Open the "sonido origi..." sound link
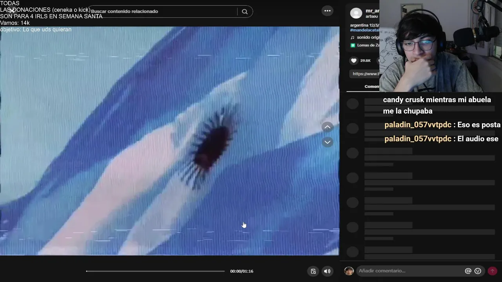 (368, 38)
